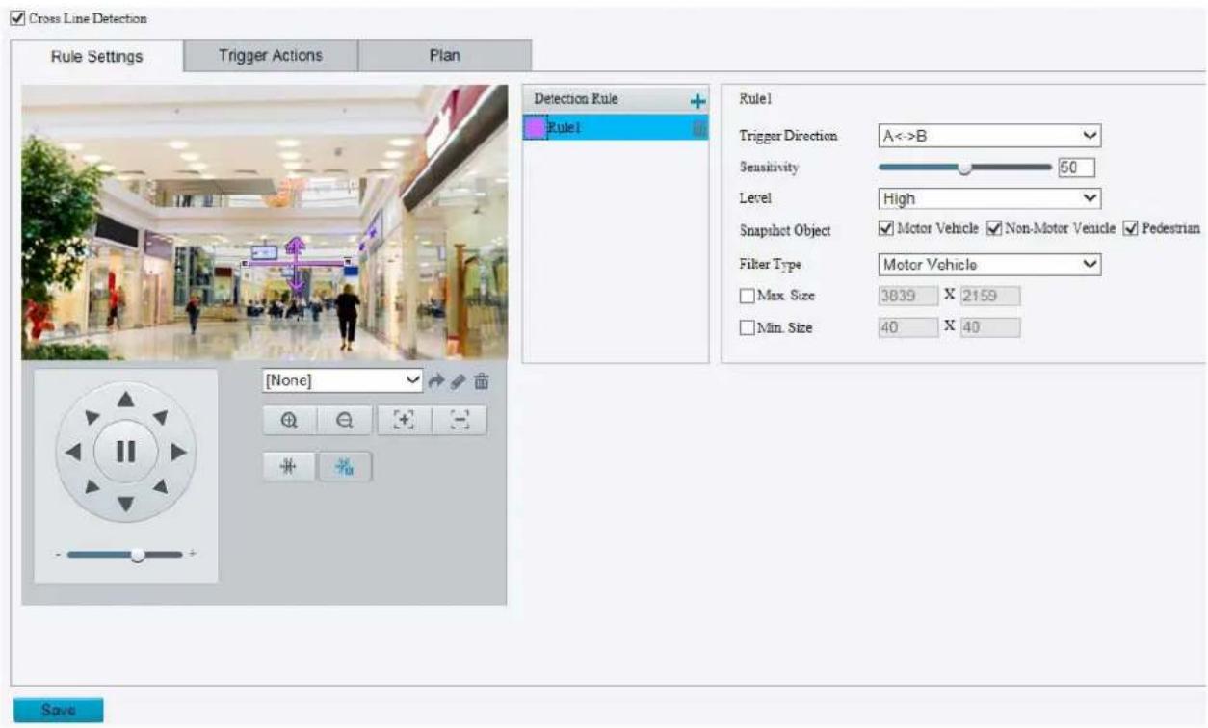Screen dimensions: 1208x728
Task: Select the Rule1 row in detection list
Action: pos(615,127)
